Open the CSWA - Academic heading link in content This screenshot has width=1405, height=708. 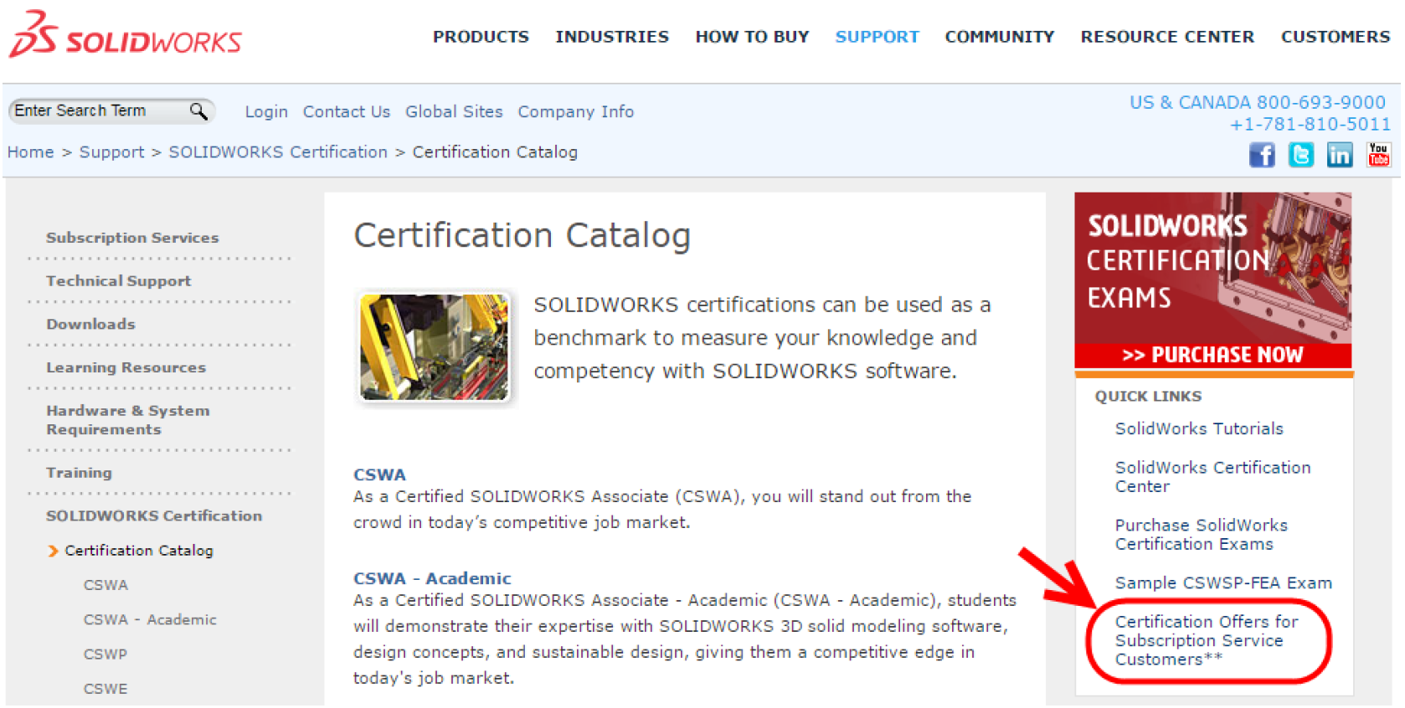click(x=432, y=578)
